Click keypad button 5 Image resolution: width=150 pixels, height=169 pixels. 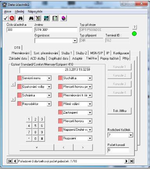point(35,126)
